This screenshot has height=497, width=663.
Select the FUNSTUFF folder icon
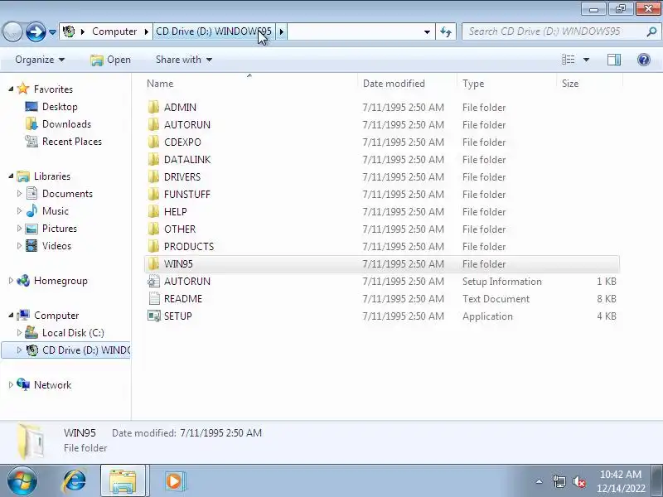click(153, 194)
